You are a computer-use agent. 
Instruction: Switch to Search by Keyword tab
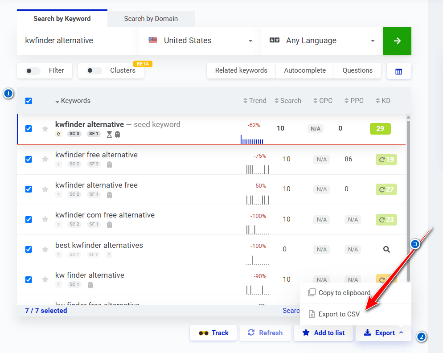point(62,19)
